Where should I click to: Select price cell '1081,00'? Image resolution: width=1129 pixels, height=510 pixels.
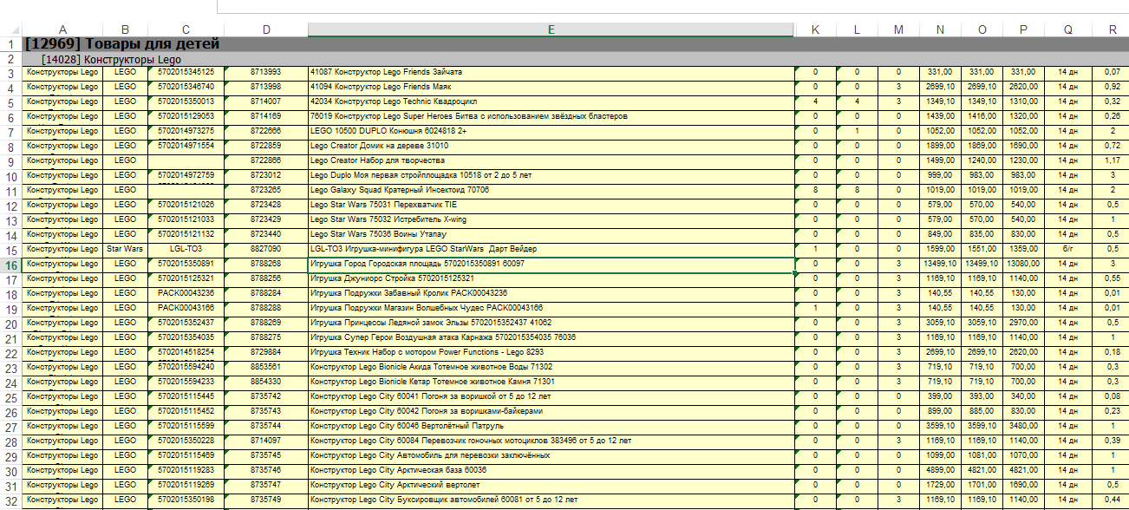(x=982, y=455)
